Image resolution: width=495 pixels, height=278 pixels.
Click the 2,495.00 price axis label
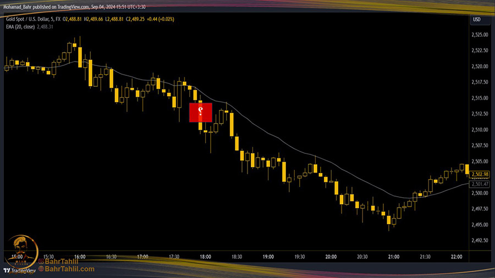[x=480, y=225]
